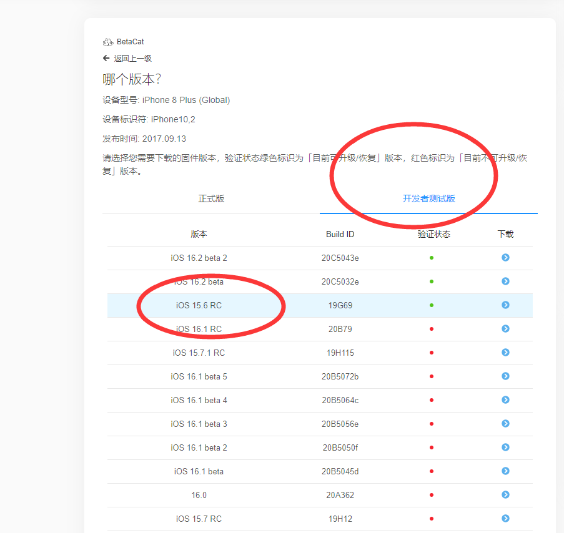Select the iOS 16.1 beta 2 row
This screenshot has height=533, width=564.
click(199, 447)
